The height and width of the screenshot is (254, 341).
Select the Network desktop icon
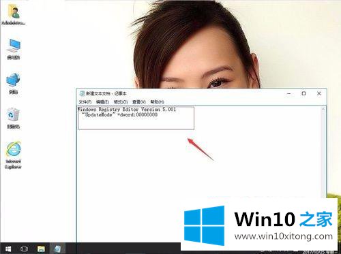(x=13, y=83)
